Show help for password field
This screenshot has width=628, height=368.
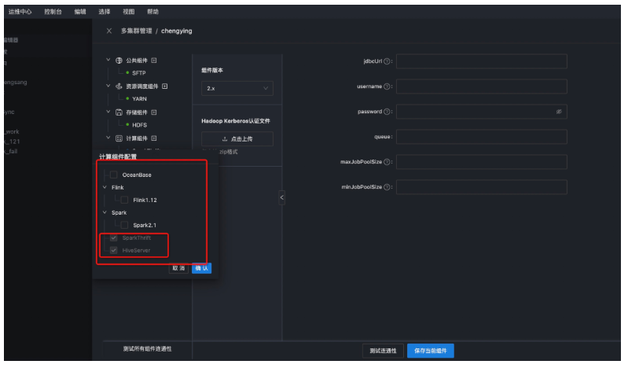[387, 112]
